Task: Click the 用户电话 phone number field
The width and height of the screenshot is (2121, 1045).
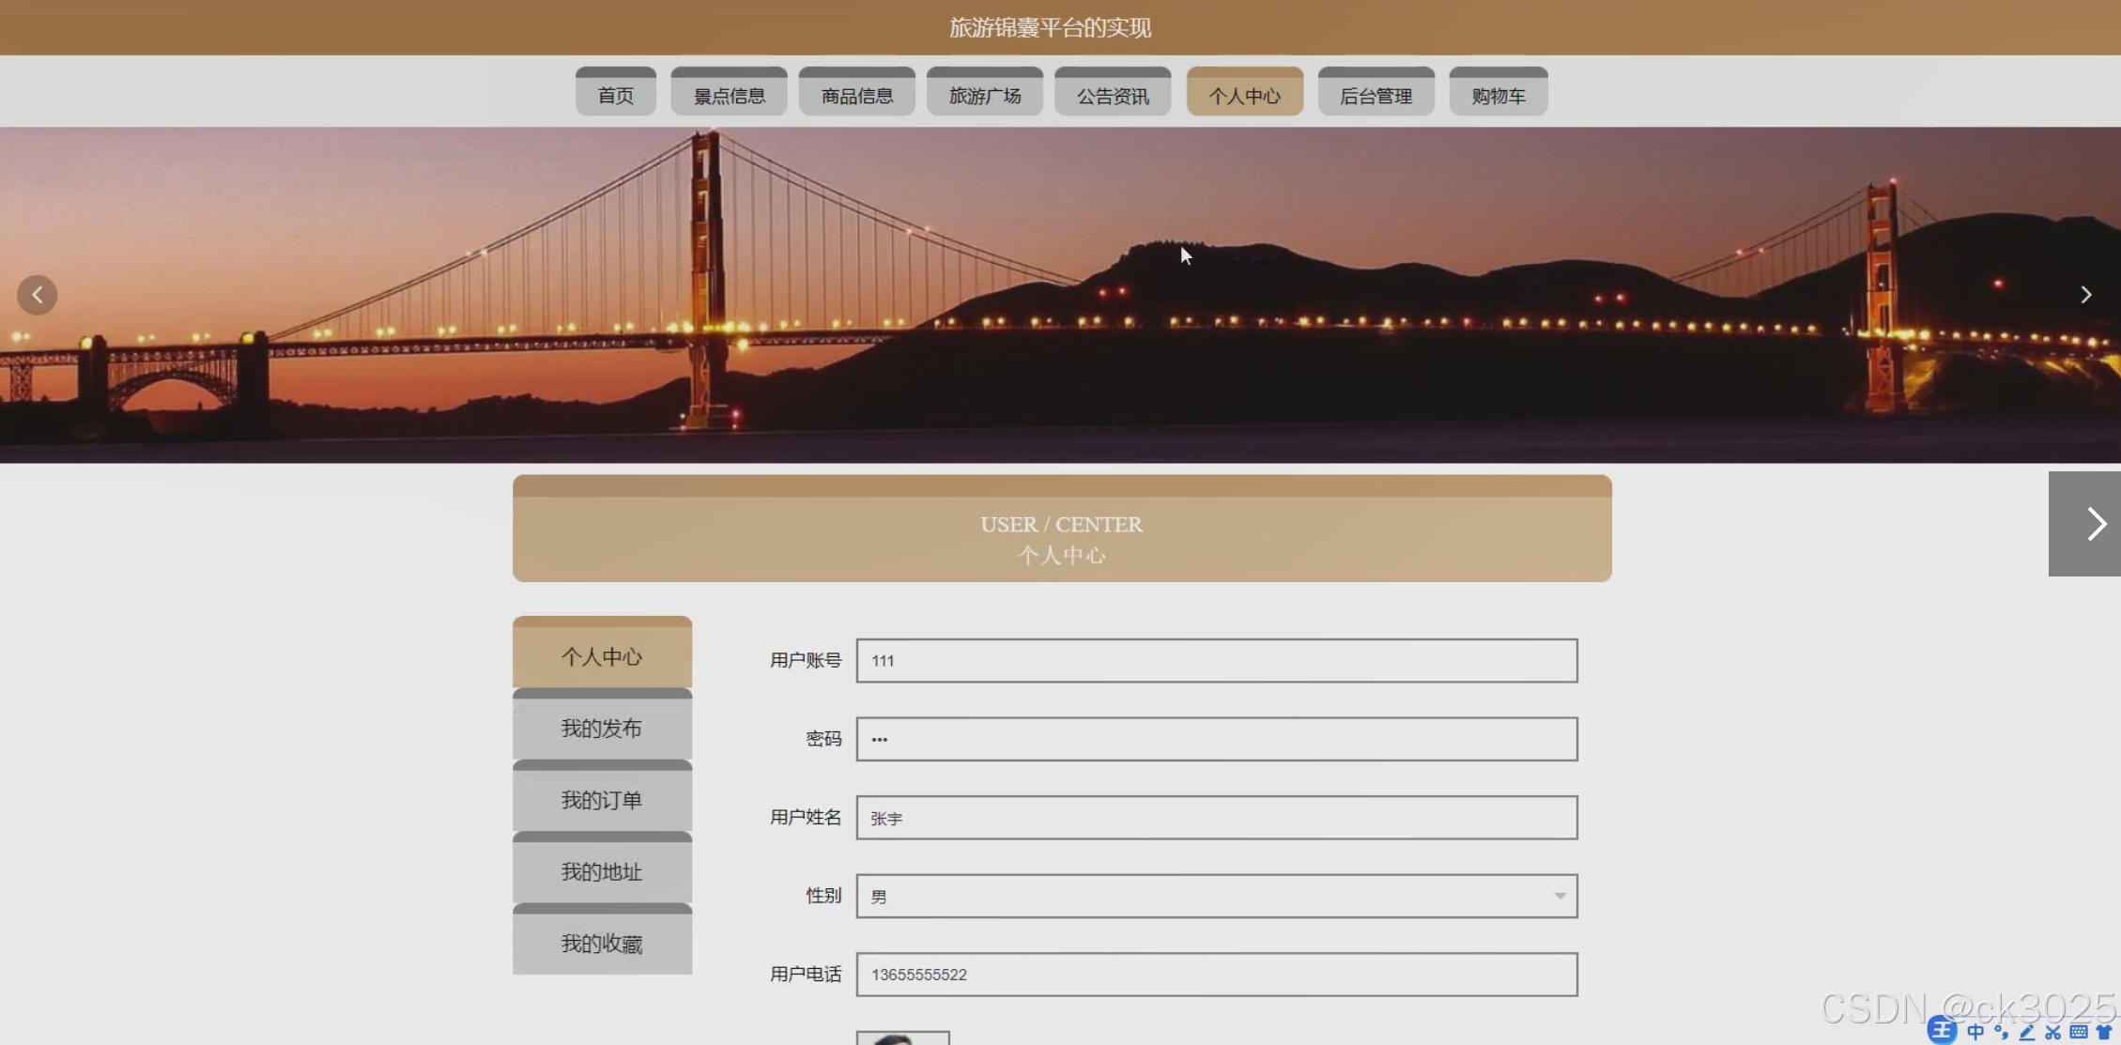Action: (x=1216, y=975)
